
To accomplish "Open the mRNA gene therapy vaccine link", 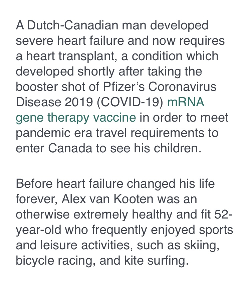I will pyautogui.click(x=186, y=102).
